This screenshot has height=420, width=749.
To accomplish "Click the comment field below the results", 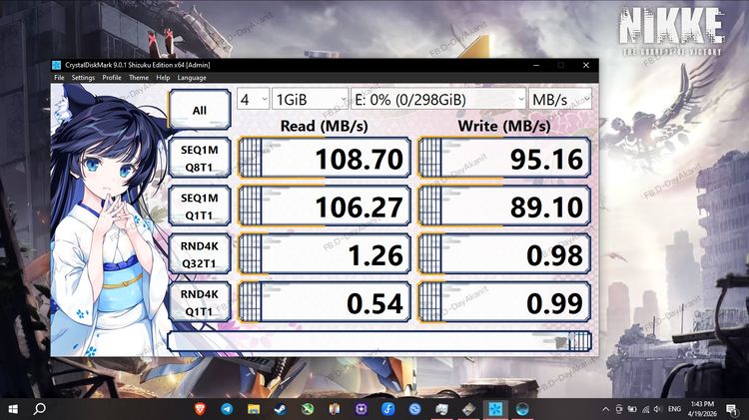I will click(379, 342).
